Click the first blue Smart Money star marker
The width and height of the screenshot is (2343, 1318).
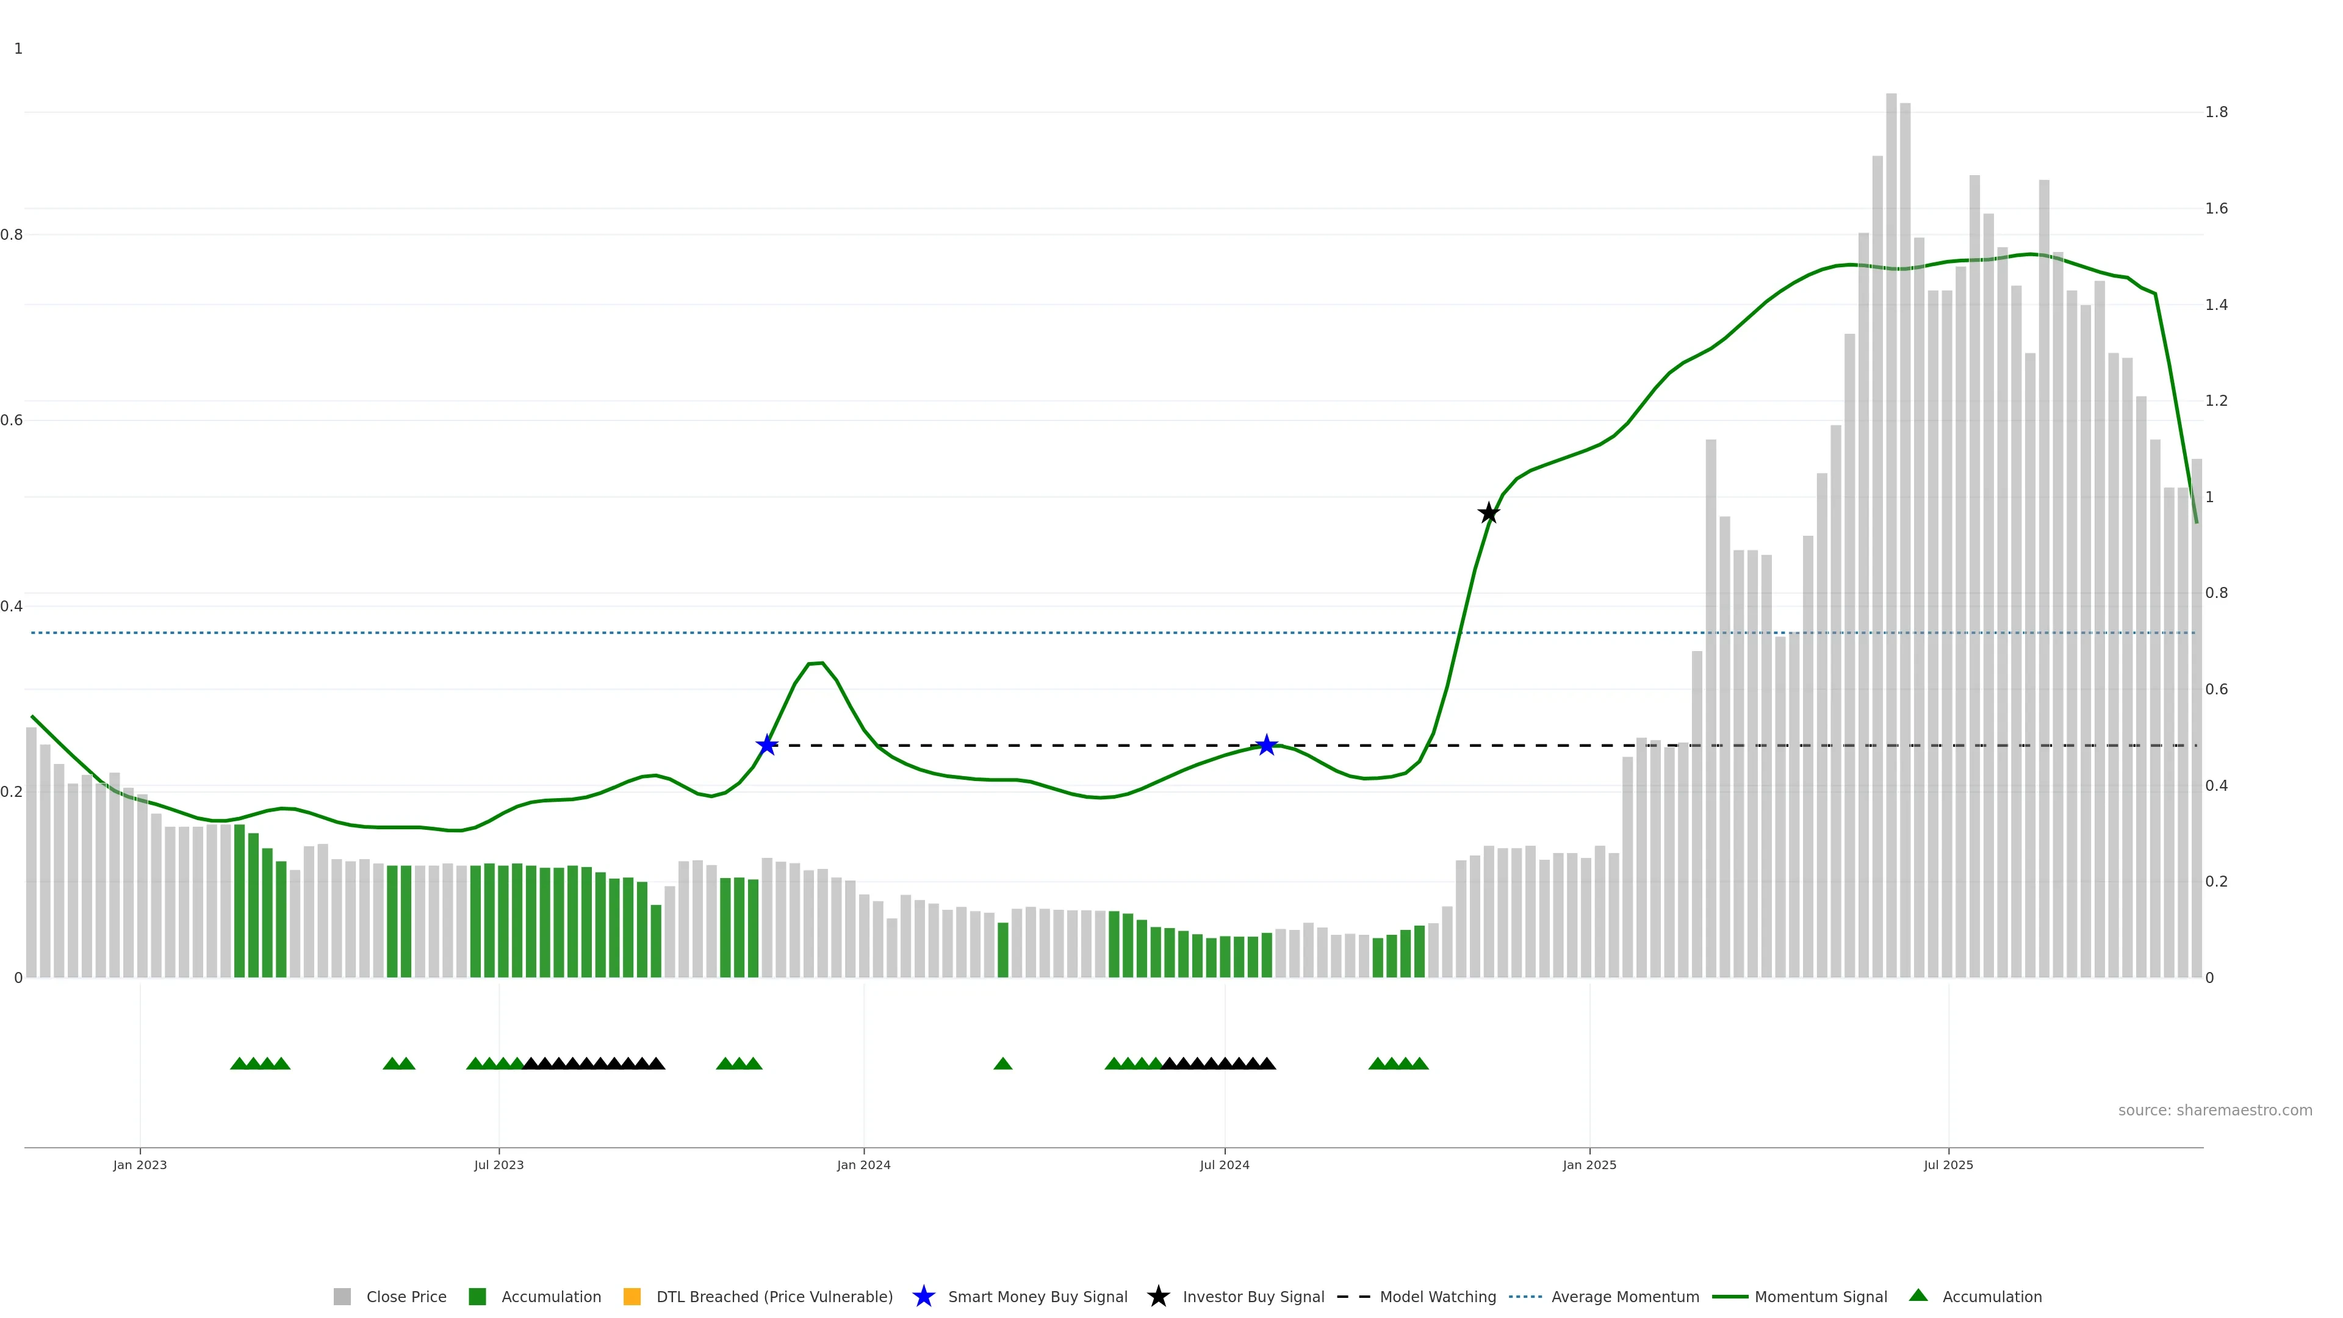767,745
